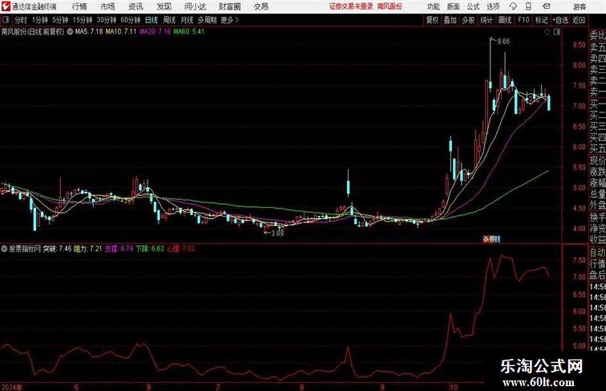Toggle the chart side panel icon
Image resolution: width=606 pixels, height=391 pixels.
coord(557,32)
